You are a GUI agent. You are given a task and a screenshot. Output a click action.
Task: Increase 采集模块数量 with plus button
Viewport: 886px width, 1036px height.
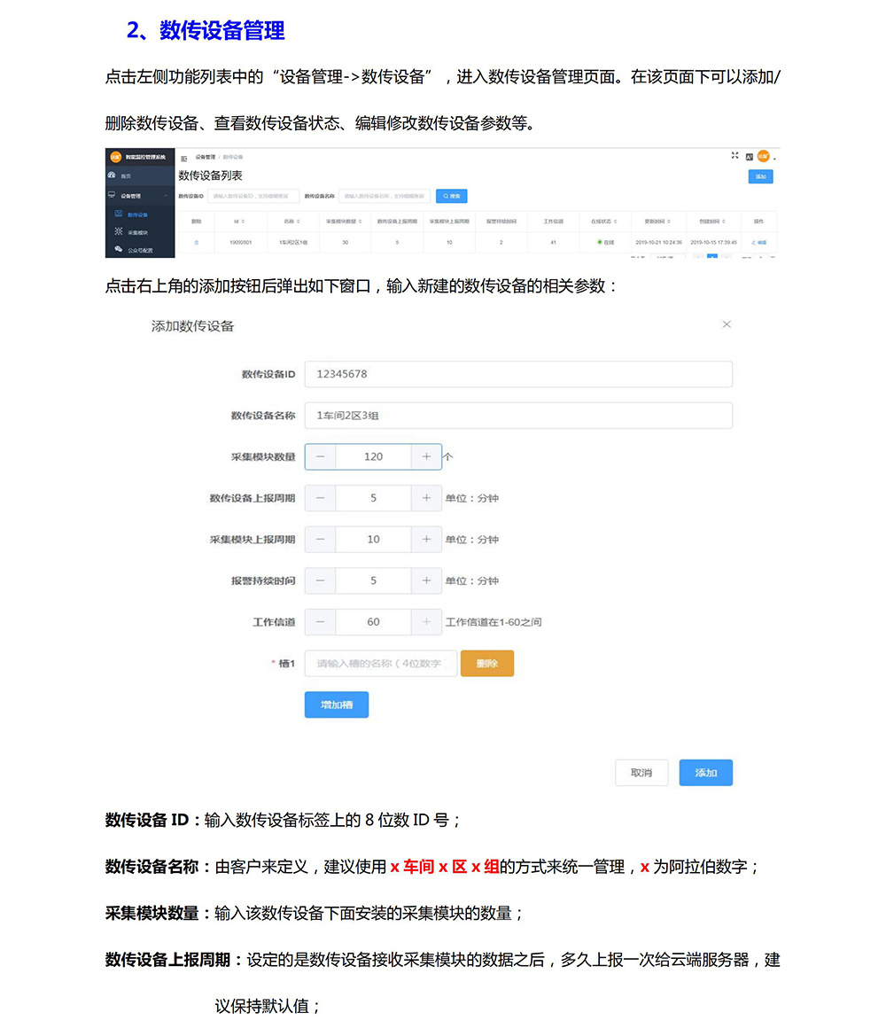tap(426, 456)
